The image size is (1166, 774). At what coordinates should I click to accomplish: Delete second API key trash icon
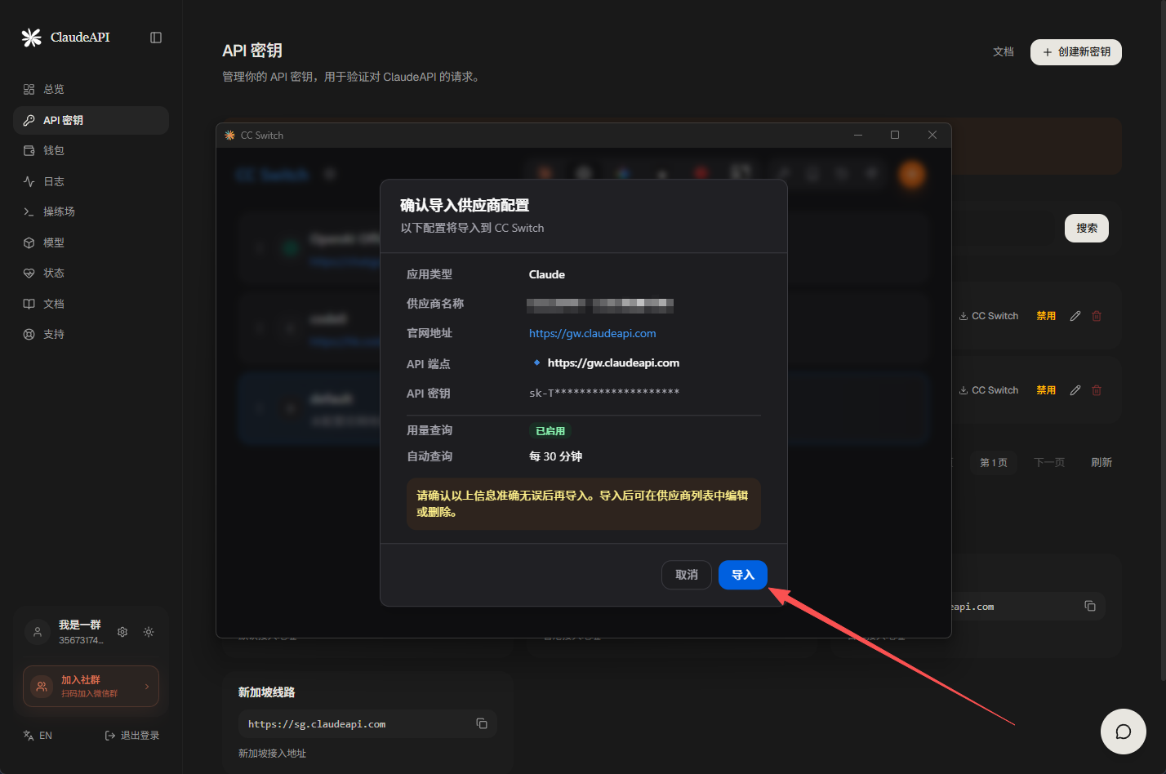tap(1097, 390)
